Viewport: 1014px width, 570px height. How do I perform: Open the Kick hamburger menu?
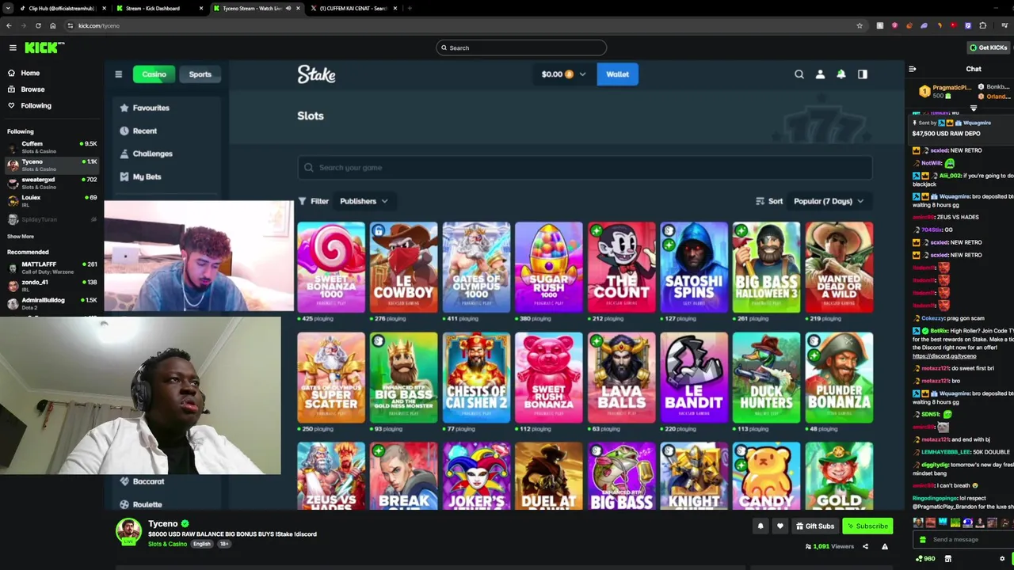click(x=13, y=47)
